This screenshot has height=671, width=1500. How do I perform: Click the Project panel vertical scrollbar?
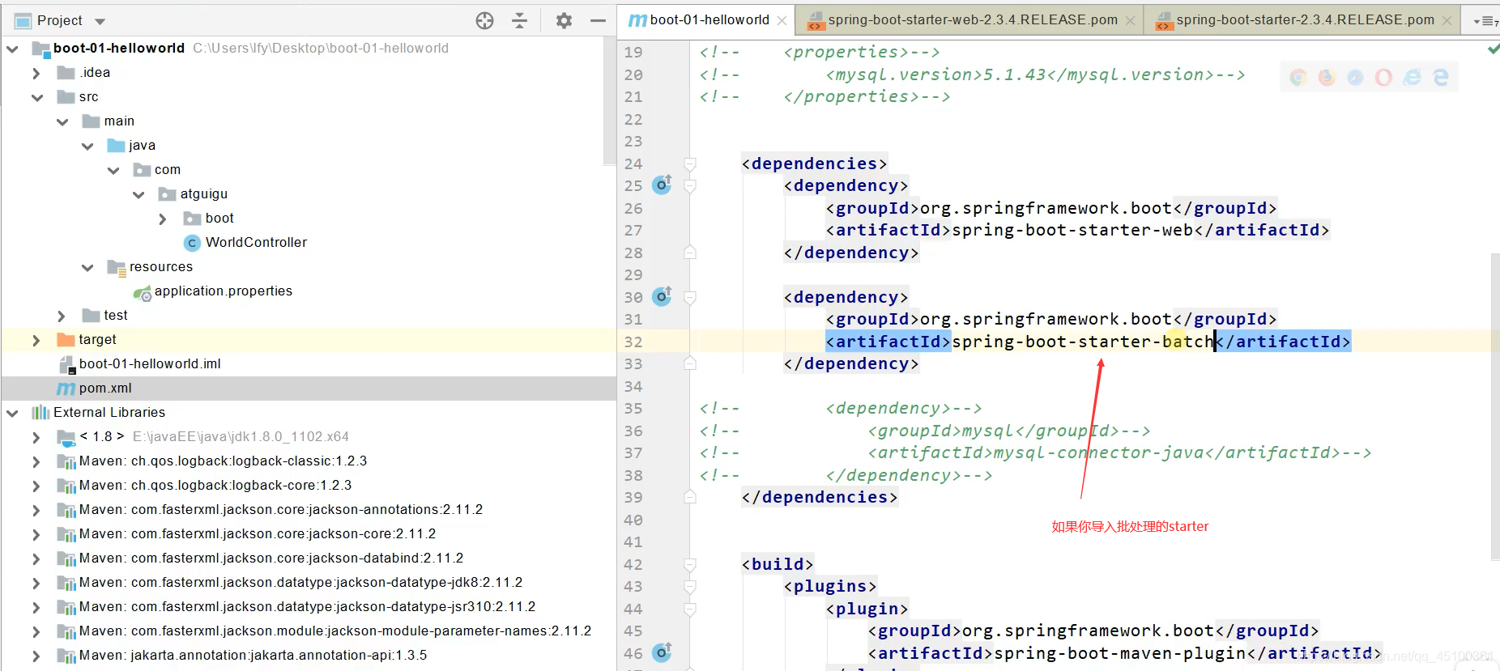click(x=609, y=100)
